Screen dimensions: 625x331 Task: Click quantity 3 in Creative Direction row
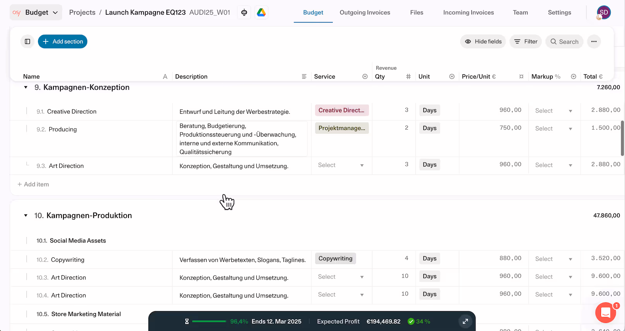[x=406, y=110]
